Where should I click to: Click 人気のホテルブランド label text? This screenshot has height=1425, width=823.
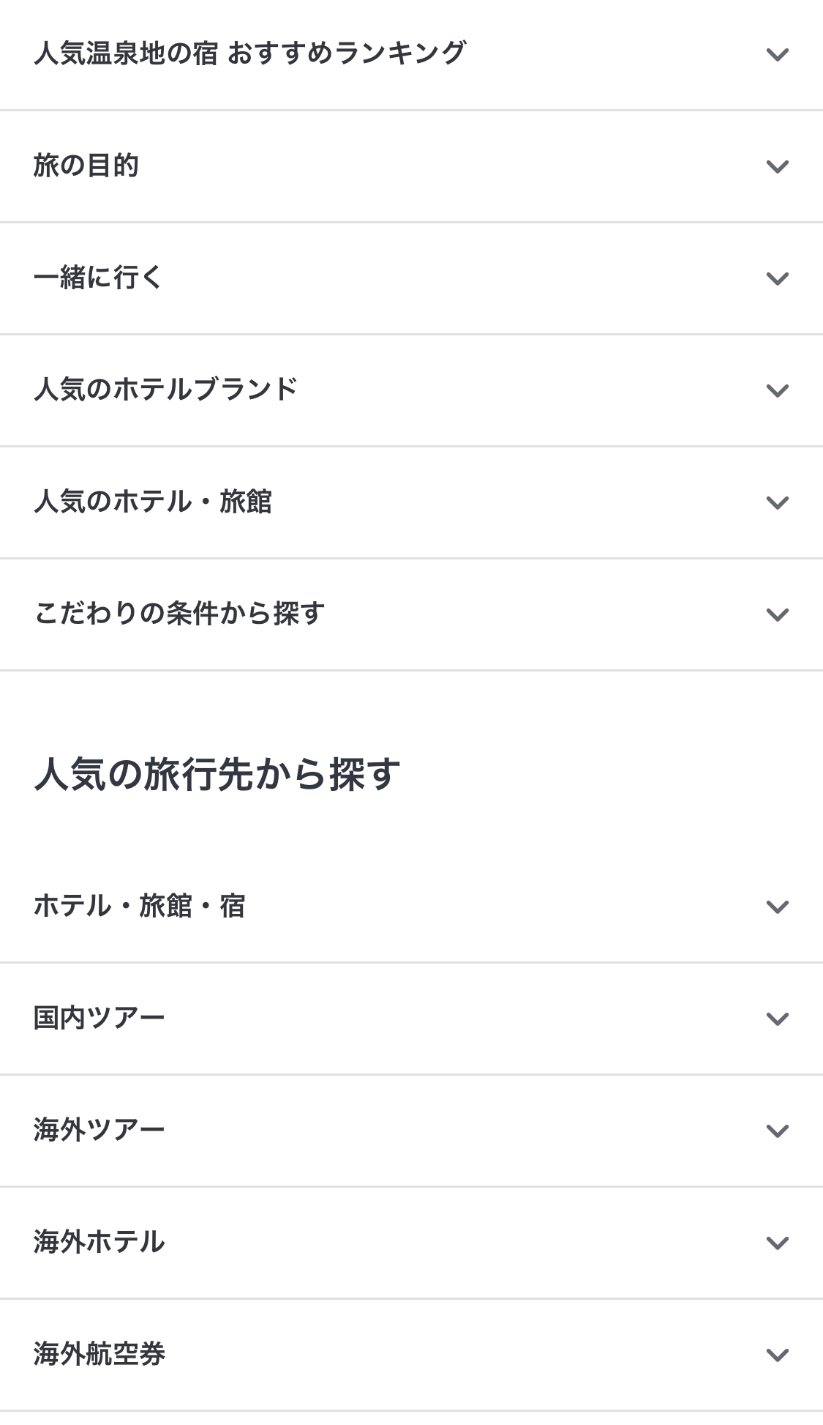(x=165, y=390)
